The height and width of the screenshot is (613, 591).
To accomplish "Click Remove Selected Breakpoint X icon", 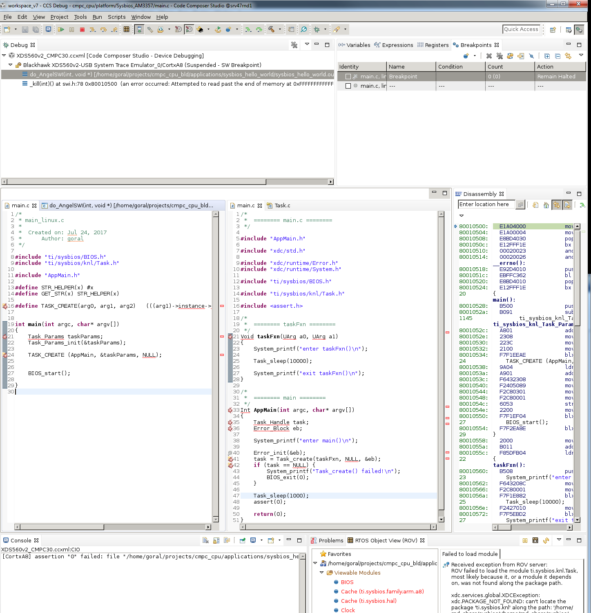I will (x=489, y=56).
